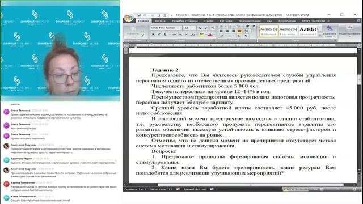Viewport: 363px width, 204px height.
Task: Click the page count in status bar
Action: click(136, 189)
